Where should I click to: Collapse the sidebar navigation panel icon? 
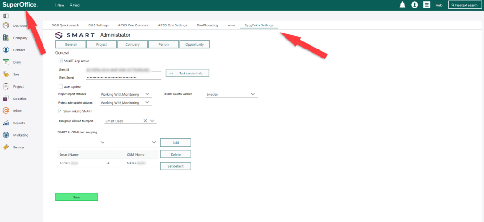(6, 16)
